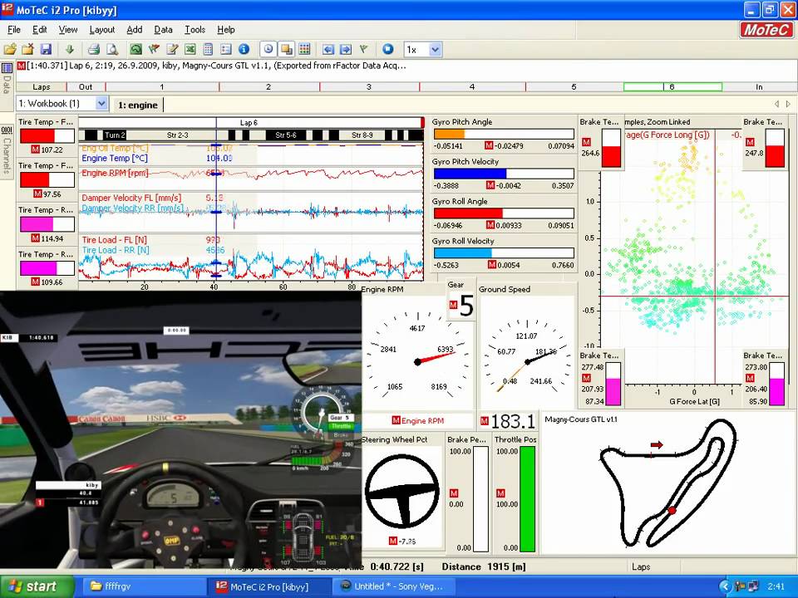
Task: Open the calculator maths icon
Action: click(x=208, y=49)
